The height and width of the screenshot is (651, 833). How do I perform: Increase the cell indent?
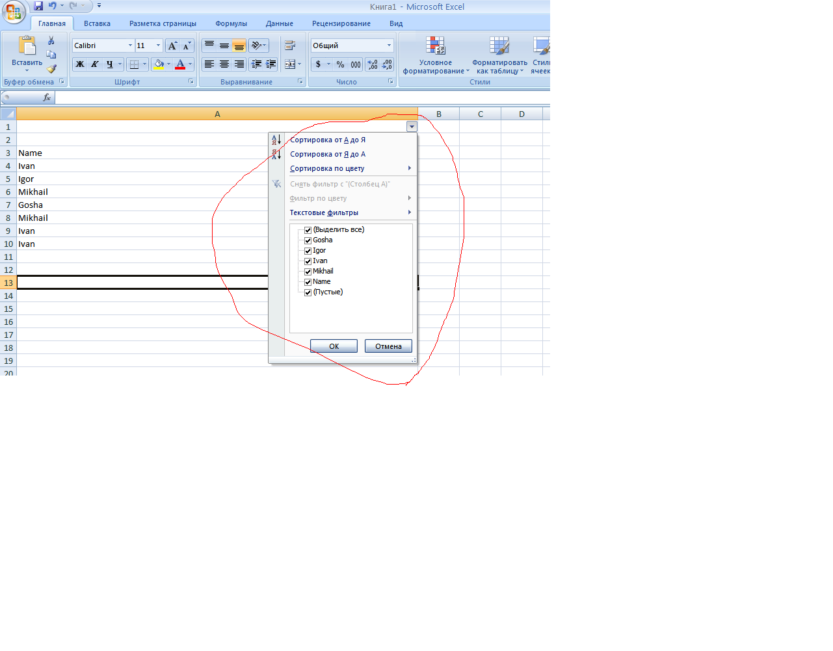click(x=271, y=64)
